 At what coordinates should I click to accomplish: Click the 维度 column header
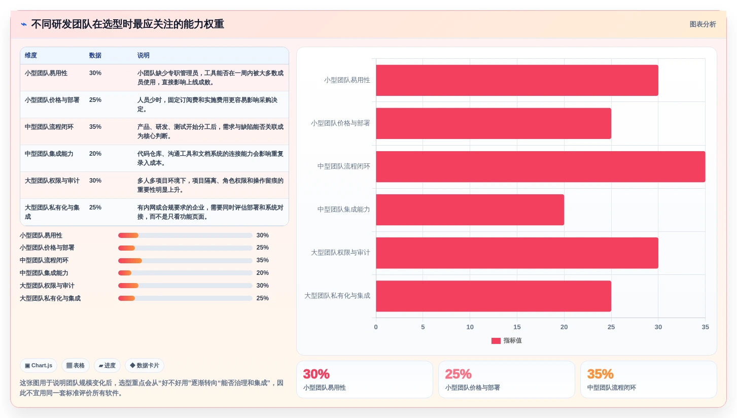click(31, 55)
